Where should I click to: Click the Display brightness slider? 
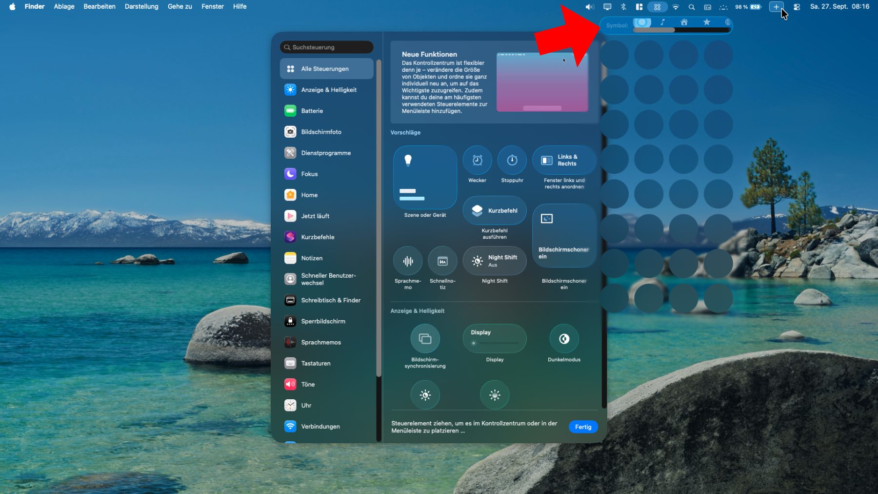(495, 343)
